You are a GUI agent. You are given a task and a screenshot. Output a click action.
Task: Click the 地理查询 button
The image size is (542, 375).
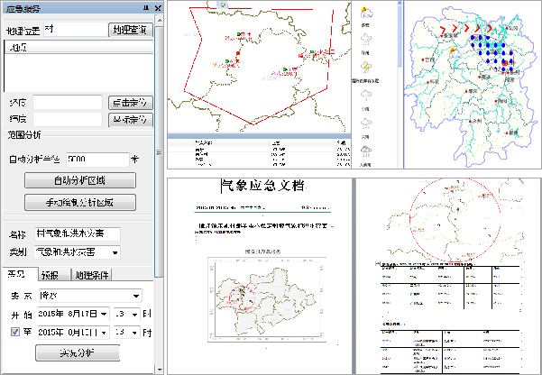point(132,30)
